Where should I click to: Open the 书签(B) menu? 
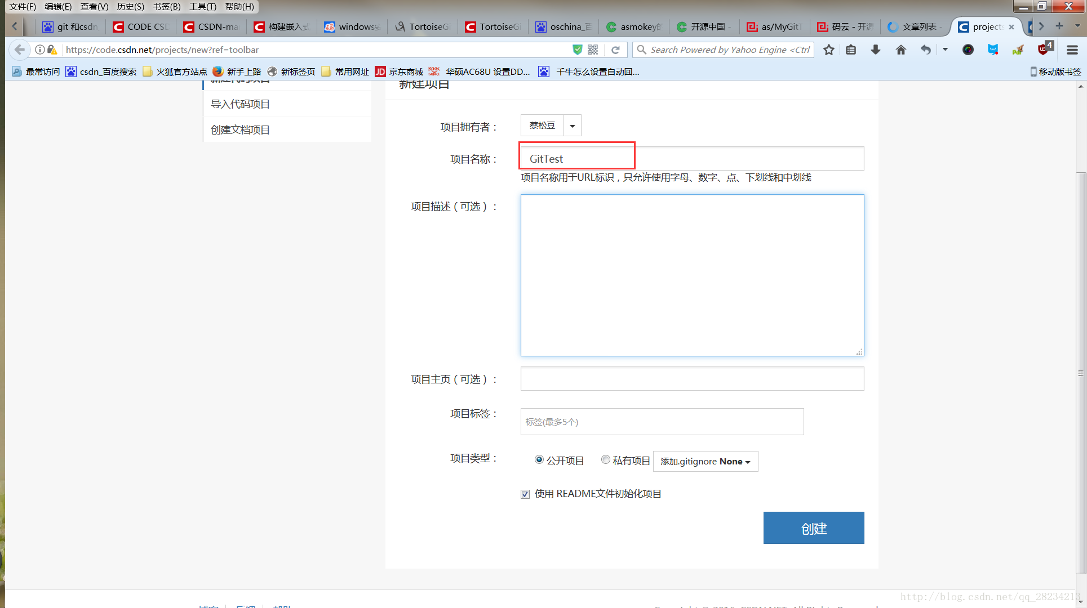pos(167,7)
